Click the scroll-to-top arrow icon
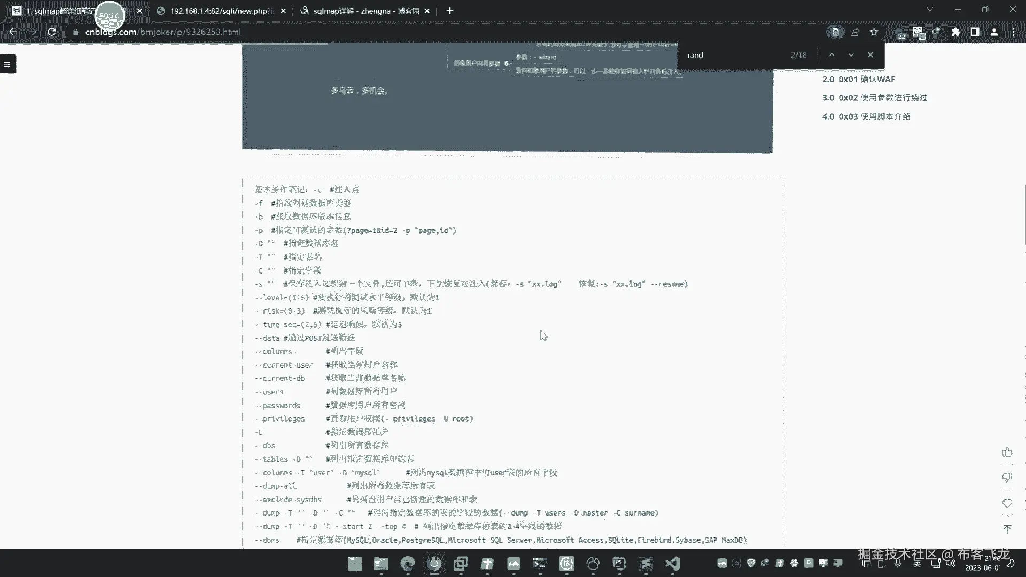 pos(1007,529)
